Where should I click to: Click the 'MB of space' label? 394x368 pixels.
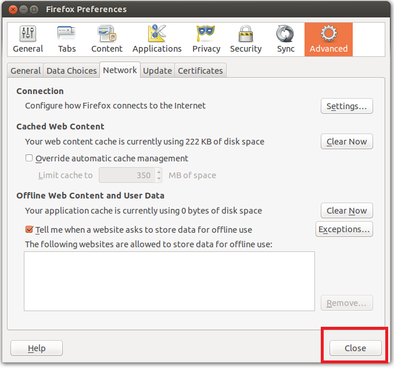click(x=192, y=175)
